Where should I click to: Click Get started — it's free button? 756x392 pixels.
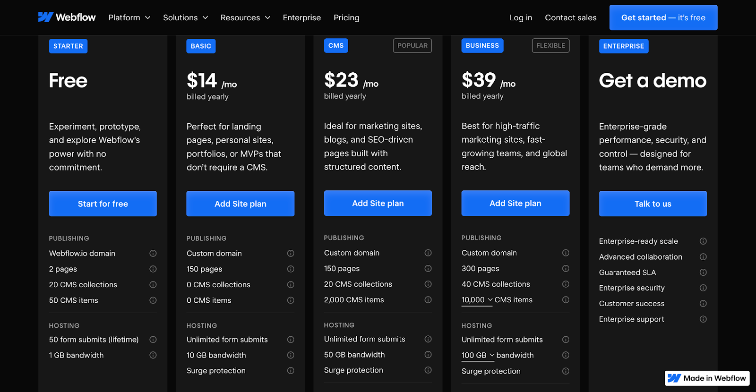[x=663, y=17]
